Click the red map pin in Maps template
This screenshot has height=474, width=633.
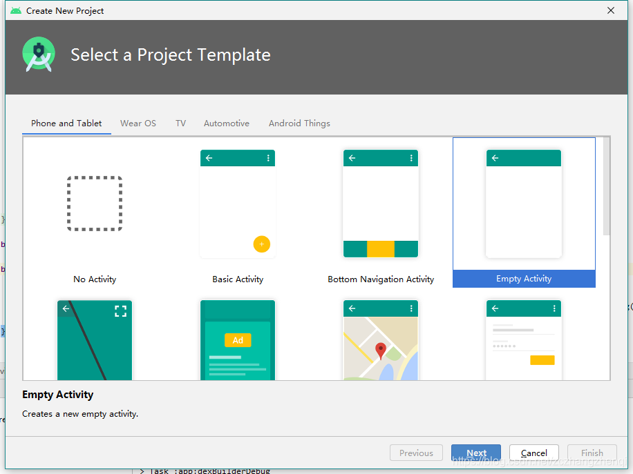(381, 350)
